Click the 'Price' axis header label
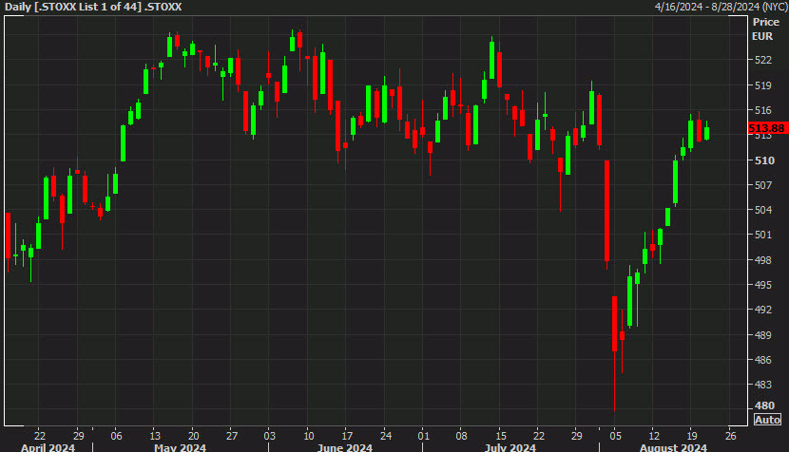789x452 pixels. coord(766,22)
